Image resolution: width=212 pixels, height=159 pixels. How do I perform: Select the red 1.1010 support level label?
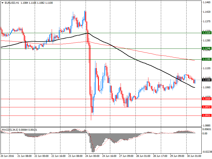207,99
